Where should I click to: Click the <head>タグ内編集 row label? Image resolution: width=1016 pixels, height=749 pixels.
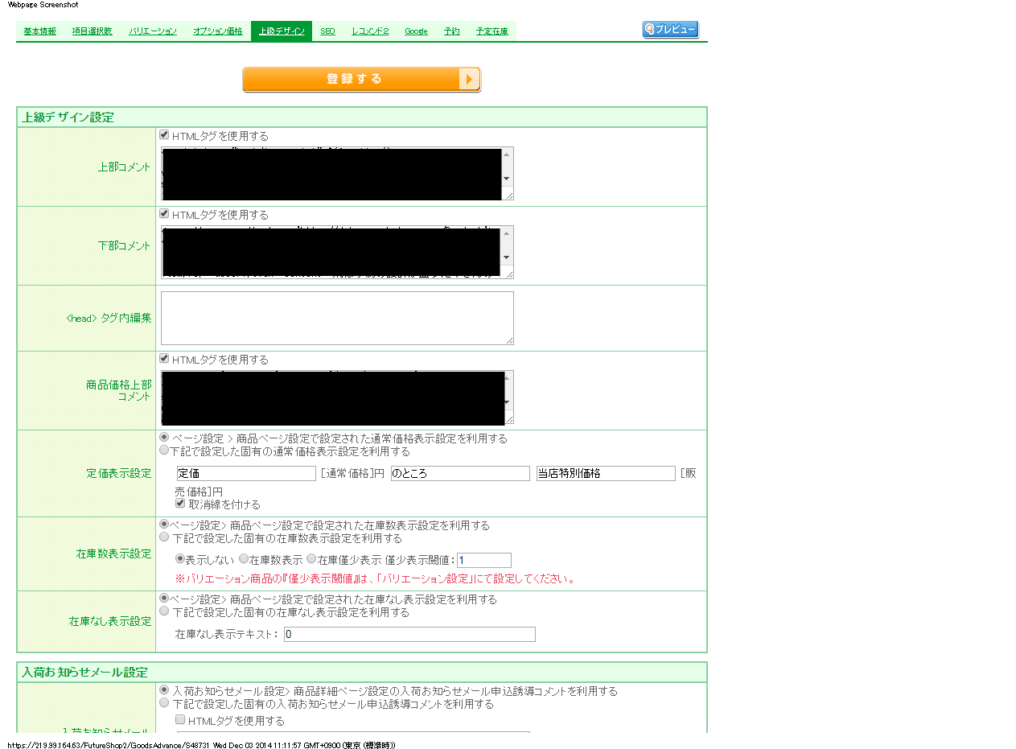click(x=109, y=319)
